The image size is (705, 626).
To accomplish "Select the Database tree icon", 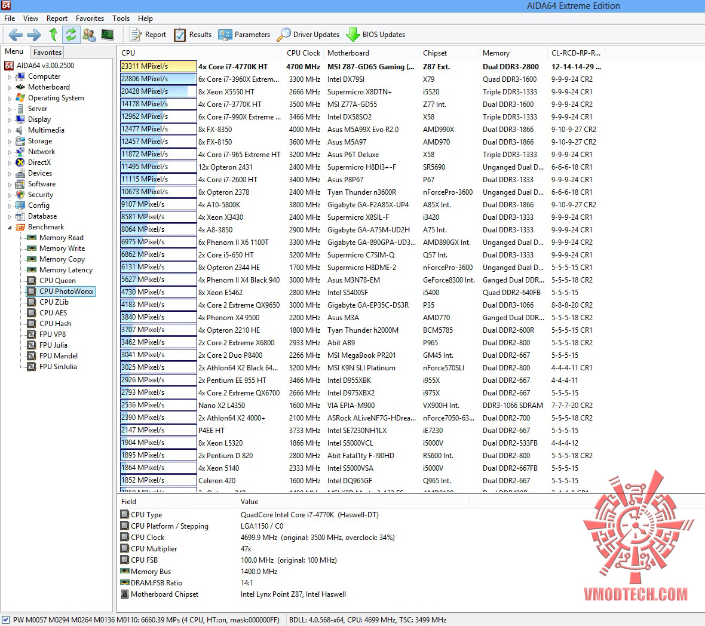I will click(x=20, y=216).
